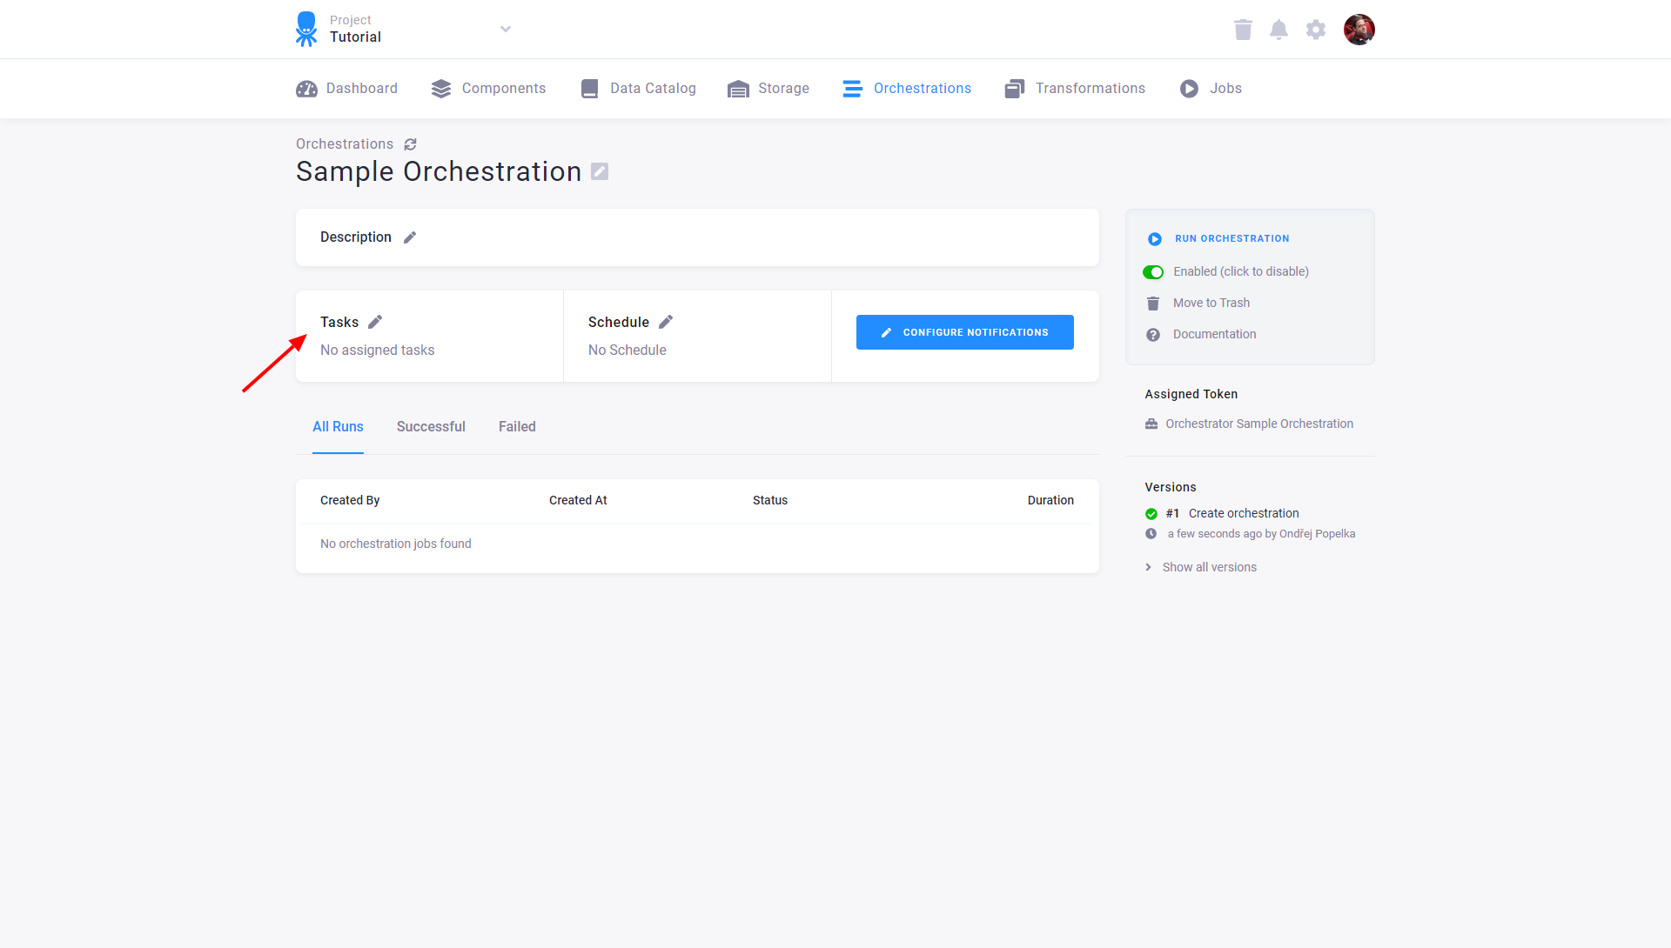Switch to the Failed runs tab
This screenshot has height=948, width=1671.
coord(516,426)
